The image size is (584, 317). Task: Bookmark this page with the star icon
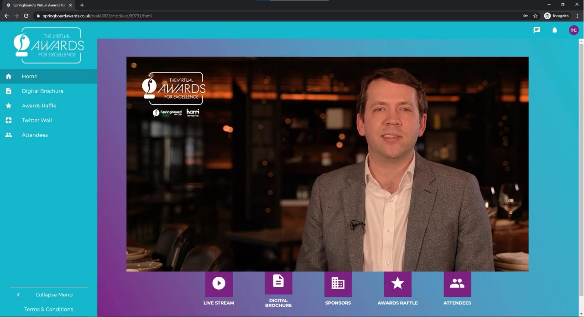(535, 16)
